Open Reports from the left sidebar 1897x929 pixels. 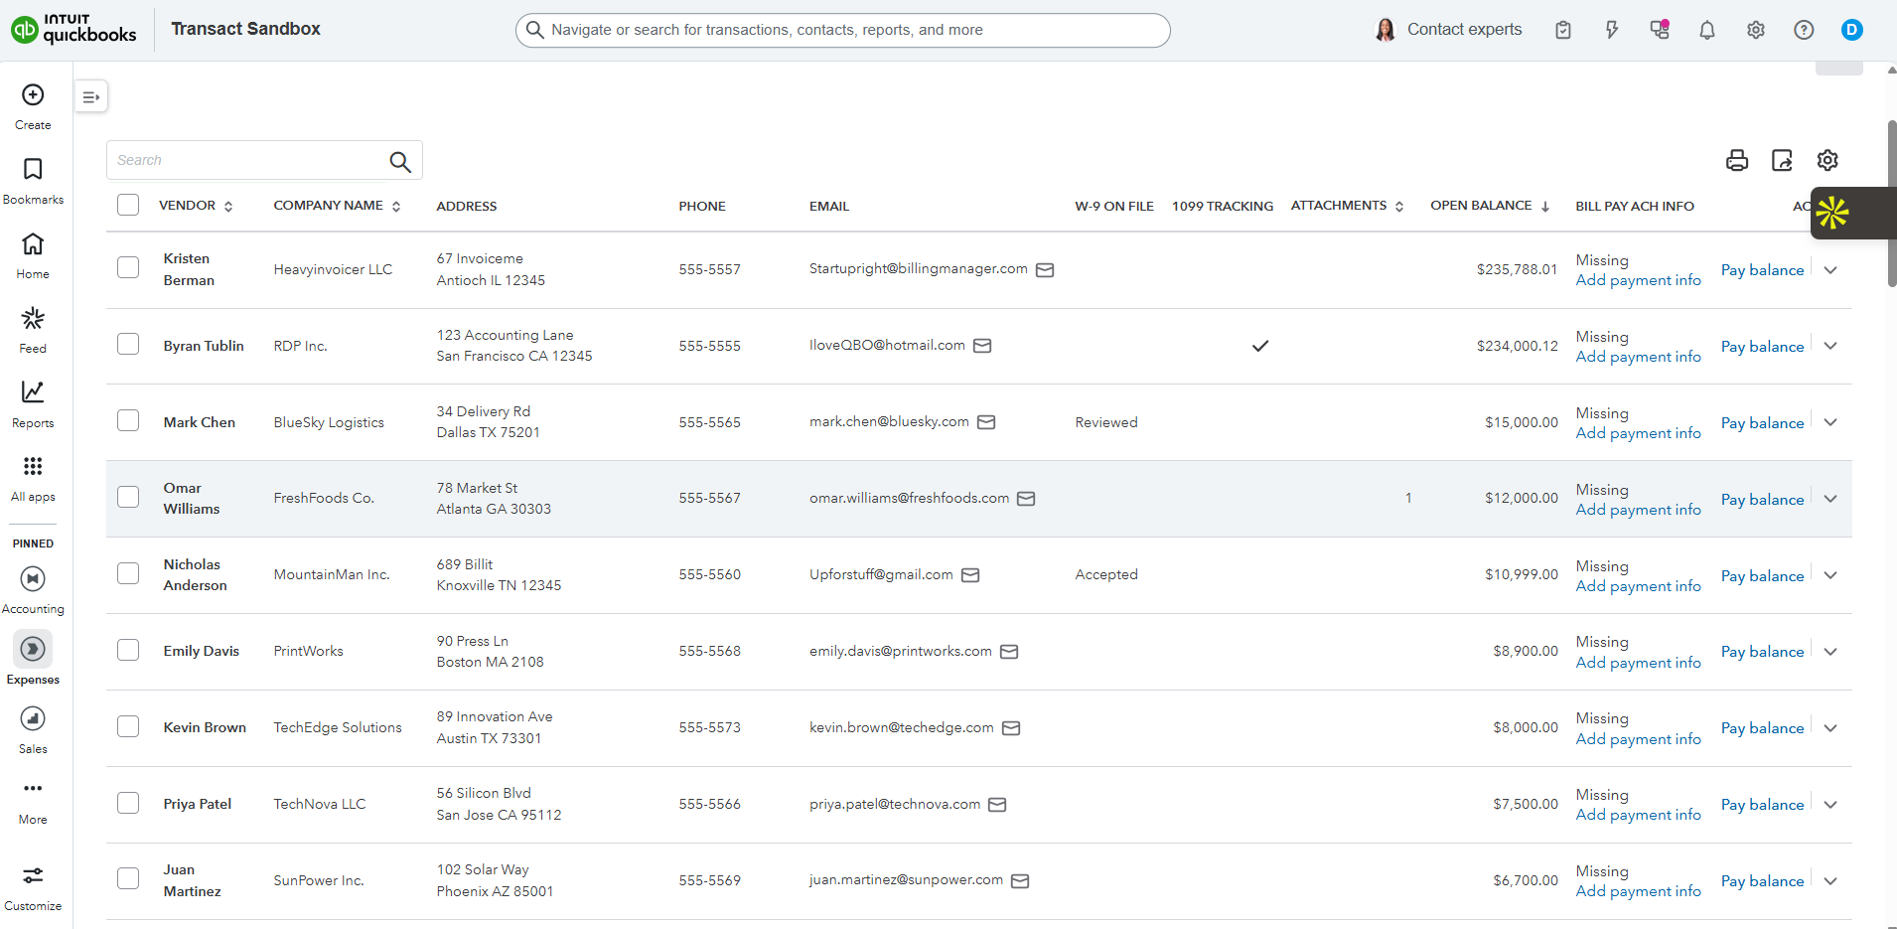pyautogui.click(x=33, y=403)
